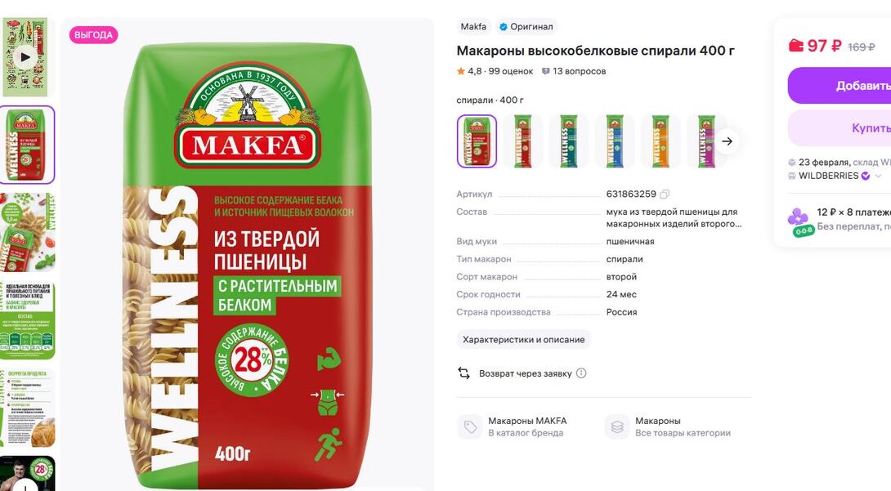The height and width of the screenshot is (491, 891).
Task: Expand truncated Состав ingredients text
Action: pyautogui.click(x=674, y=218)
